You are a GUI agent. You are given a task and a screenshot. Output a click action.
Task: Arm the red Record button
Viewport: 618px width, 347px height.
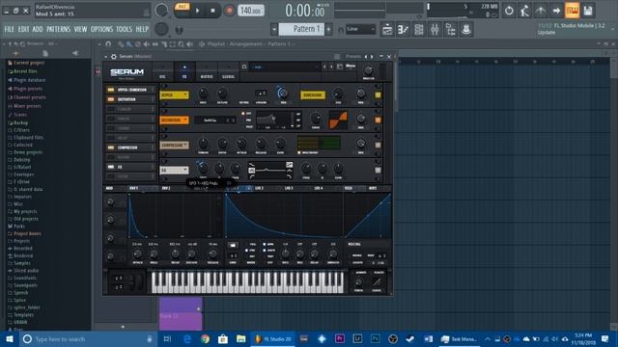coord(229,11)
